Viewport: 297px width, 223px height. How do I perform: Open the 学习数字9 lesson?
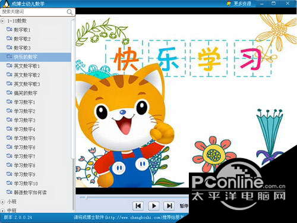(x=24, y=175)
